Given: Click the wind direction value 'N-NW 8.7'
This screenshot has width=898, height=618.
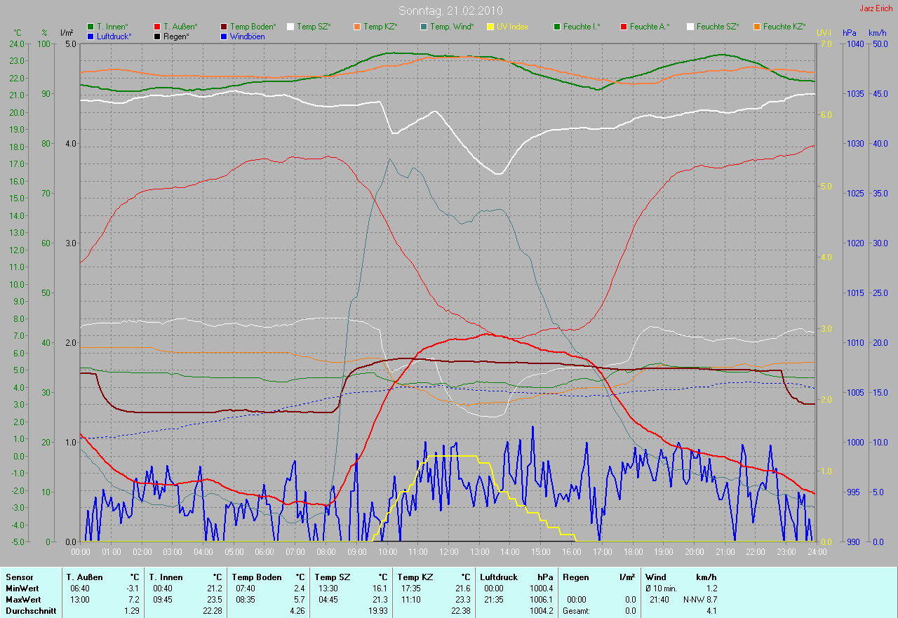Looking at the screenshot, I should tap(700, 600).
